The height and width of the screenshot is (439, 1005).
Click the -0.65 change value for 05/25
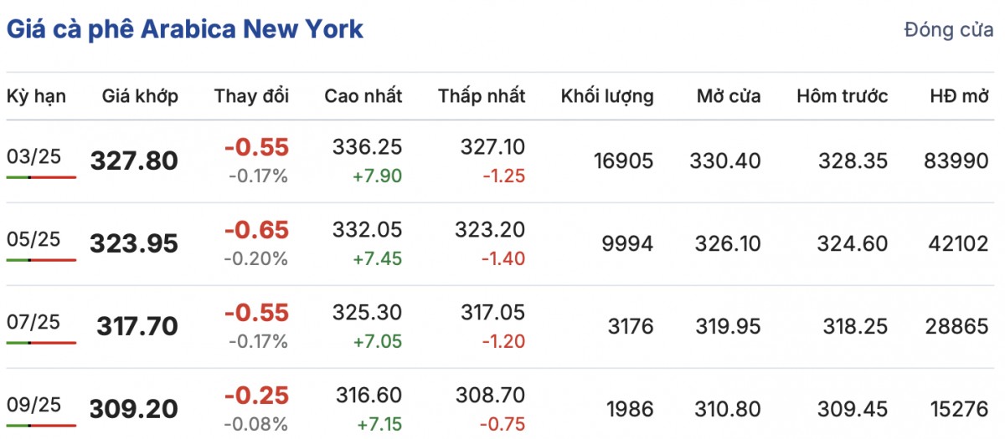coord(256,230)
